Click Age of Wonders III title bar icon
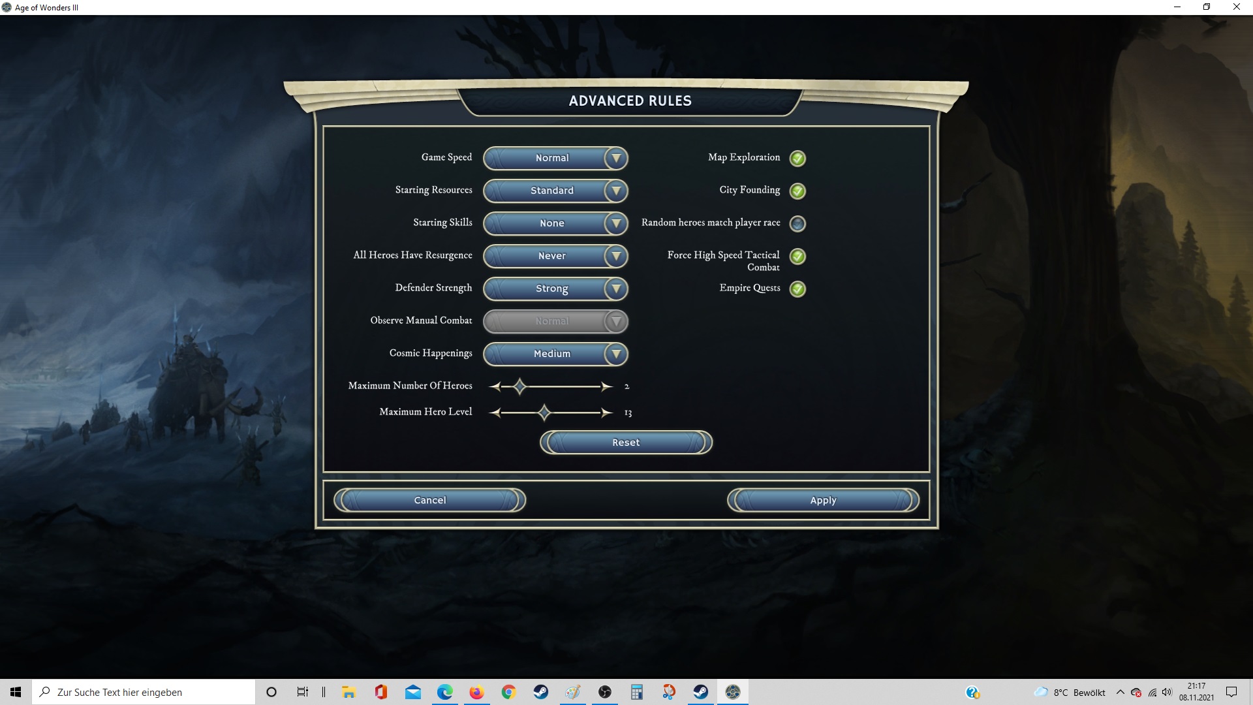 pos(7,7)
